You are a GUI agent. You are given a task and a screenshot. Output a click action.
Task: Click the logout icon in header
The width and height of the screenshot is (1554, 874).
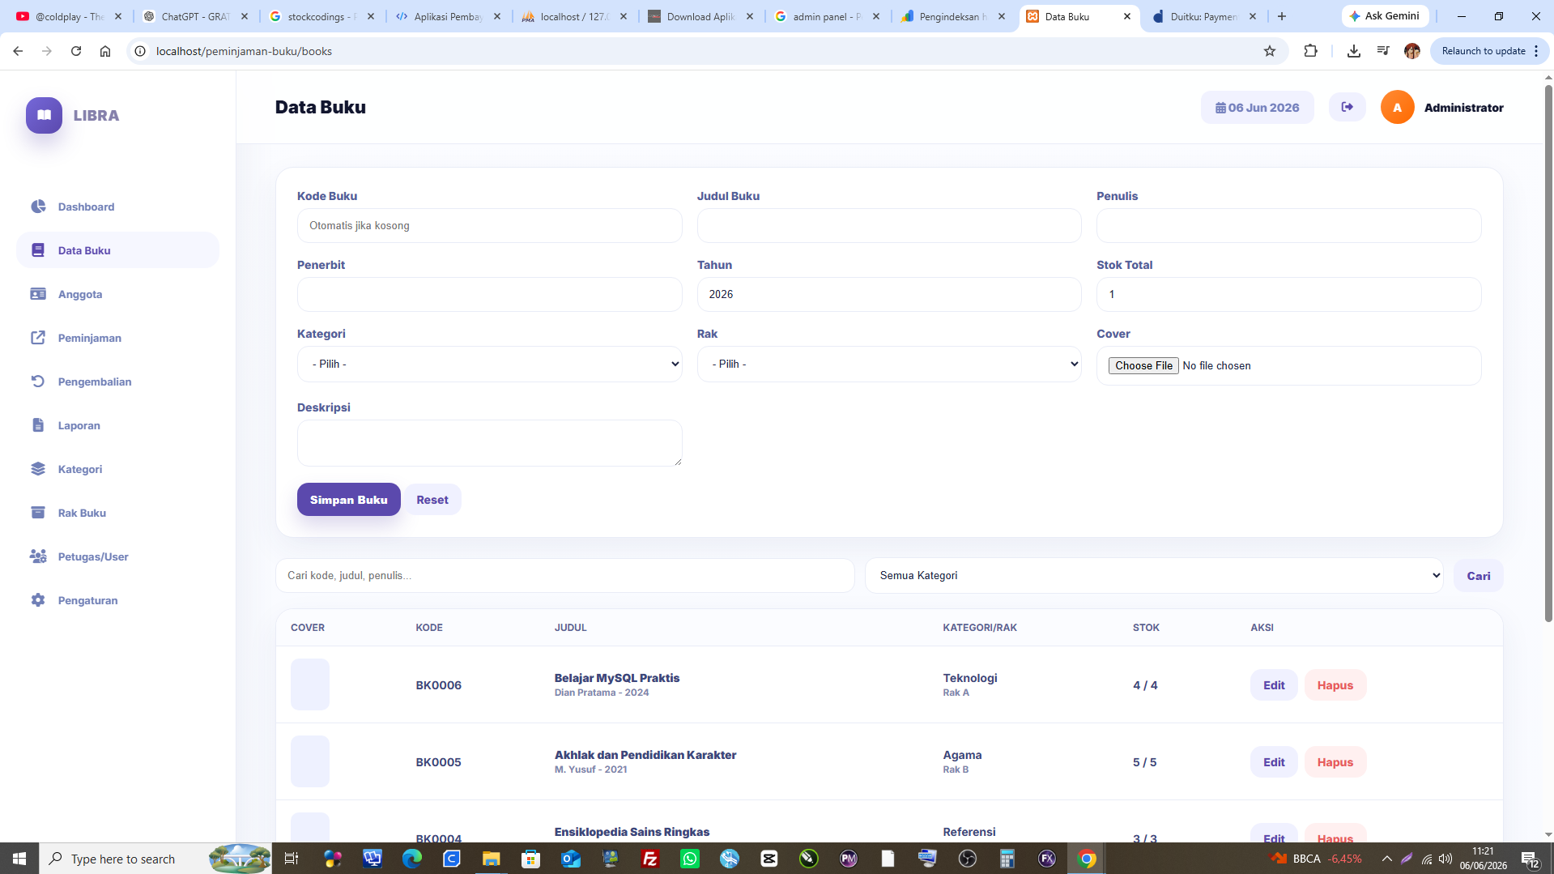pos(1347,107)
